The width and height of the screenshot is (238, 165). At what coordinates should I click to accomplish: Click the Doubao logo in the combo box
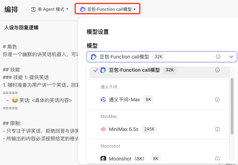(94, 57)
